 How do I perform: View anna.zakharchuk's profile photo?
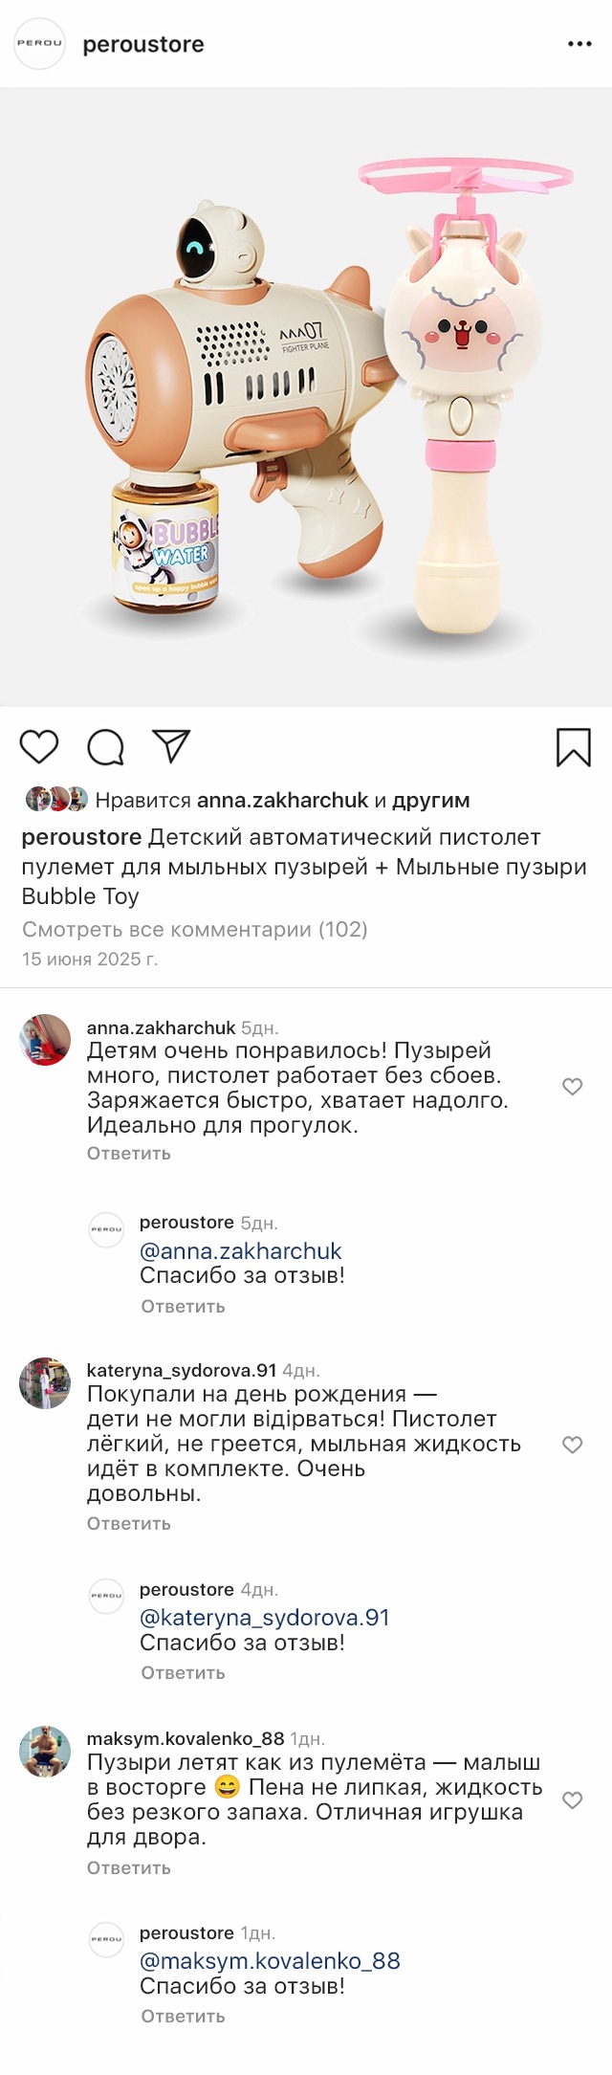[x=45, y=1040]
